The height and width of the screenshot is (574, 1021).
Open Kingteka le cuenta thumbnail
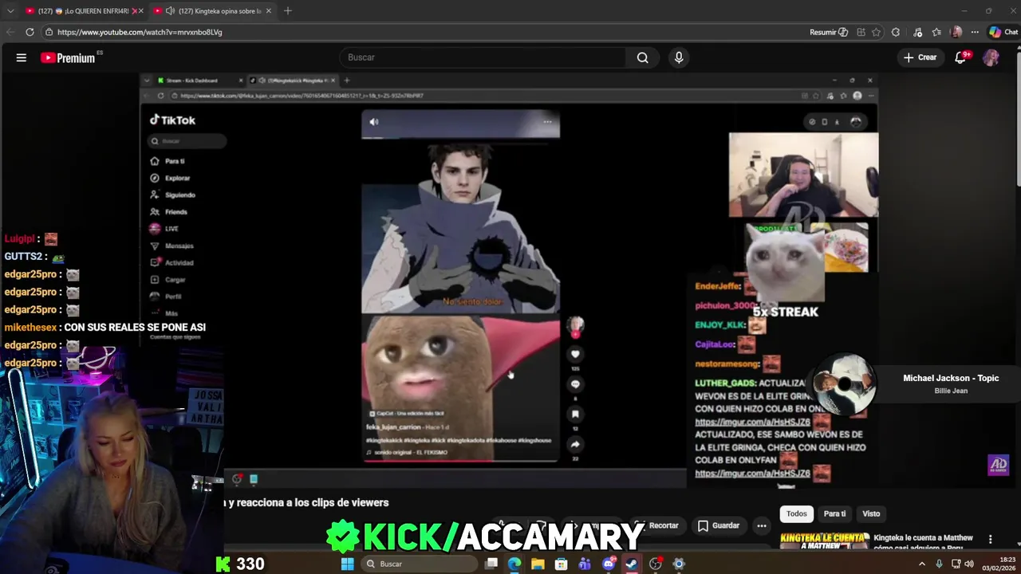(x=824, y=541)
